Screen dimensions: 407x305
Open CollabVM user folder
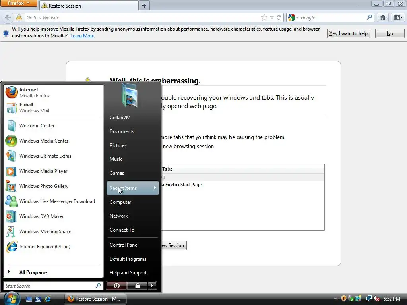click(x=133, y=118)
